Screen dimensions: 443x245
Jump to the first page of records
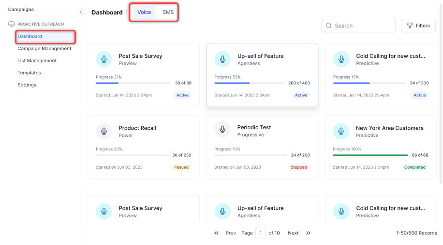pos(217,233)
